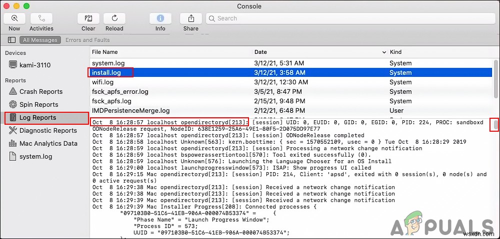Click the green zoom window button
The width and height of the screenshot is (500, 239).
coord(26,6)
